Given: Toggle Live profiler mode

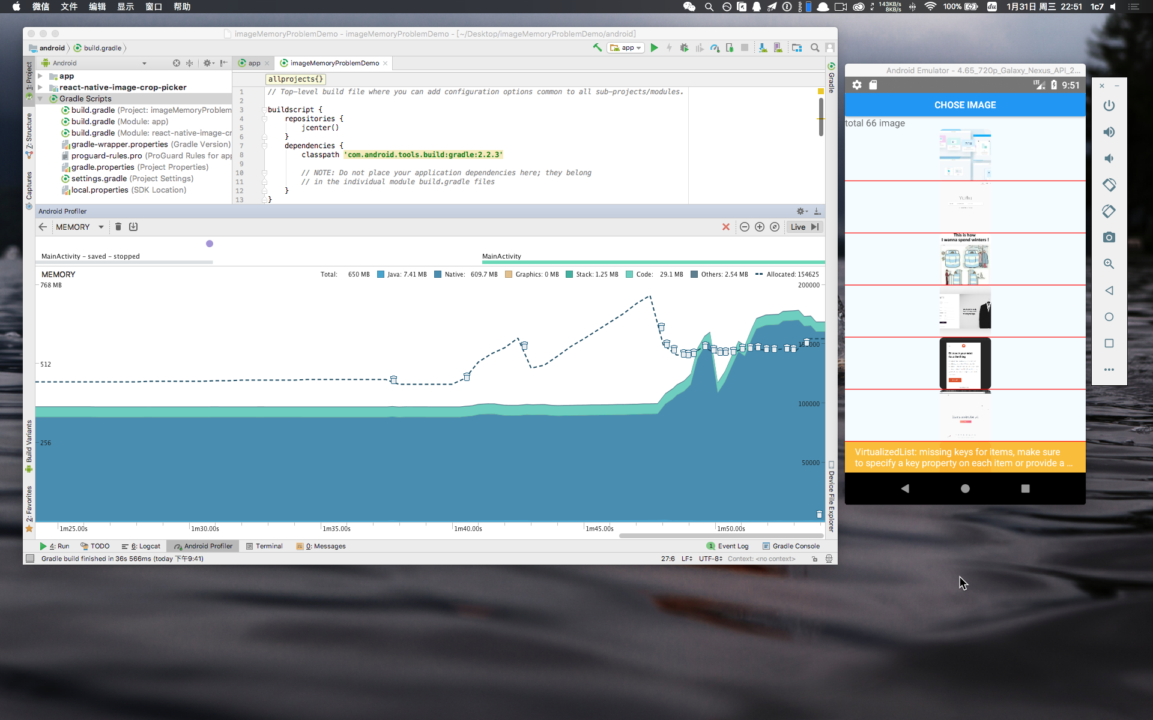Looking at the screenshot, I should pyautogui.click(x=804, y=227).
